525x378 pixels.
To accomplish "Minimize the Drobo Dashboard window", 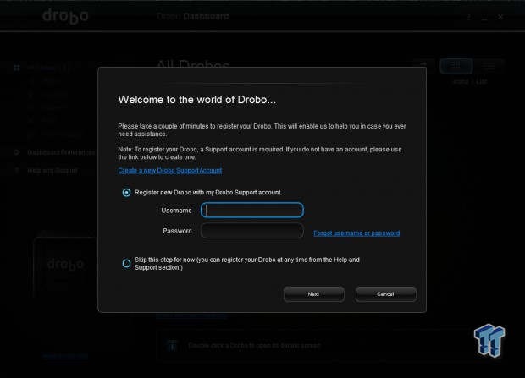I will [x=484, y=18].
